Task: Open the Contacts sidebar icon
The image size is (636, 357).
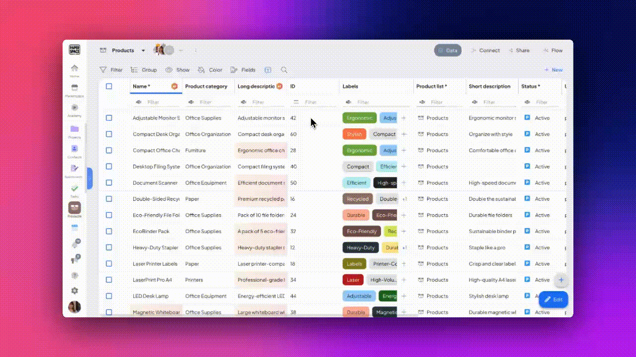Action: pyautogui.click(x=75, y=150)
